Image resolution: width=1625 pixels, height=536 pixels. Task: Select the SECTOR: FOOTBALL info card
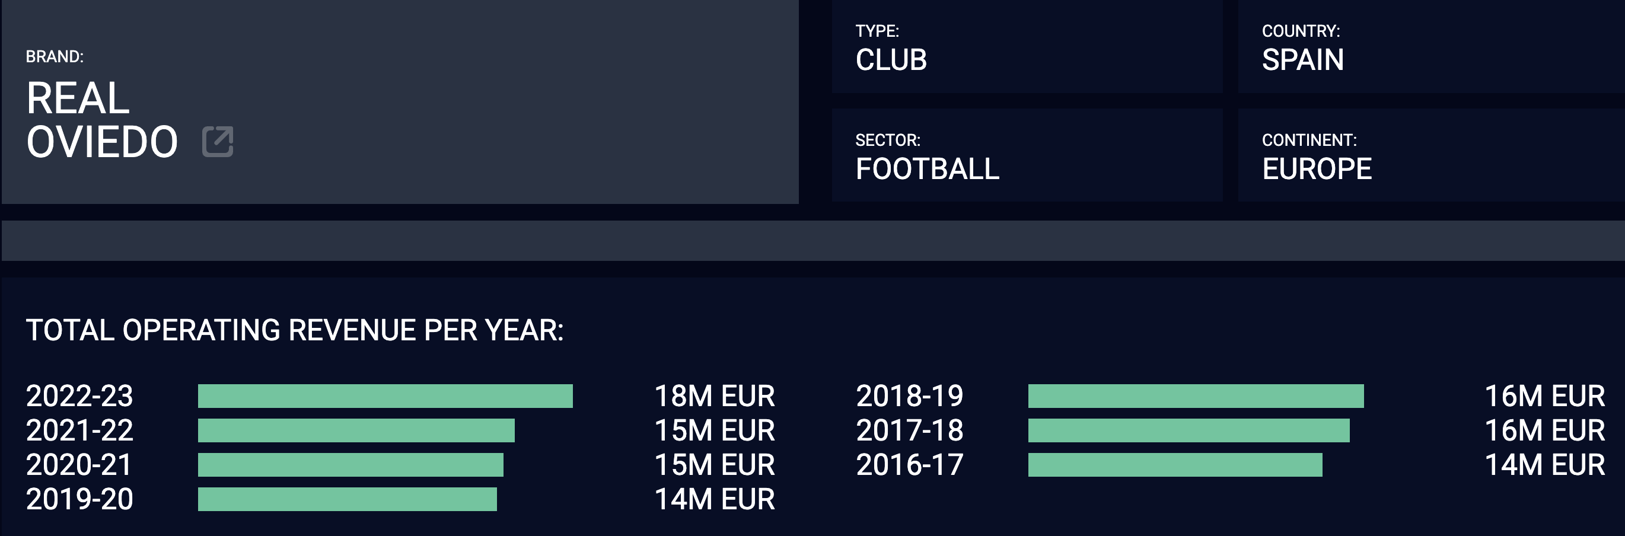coord(1027,155)
